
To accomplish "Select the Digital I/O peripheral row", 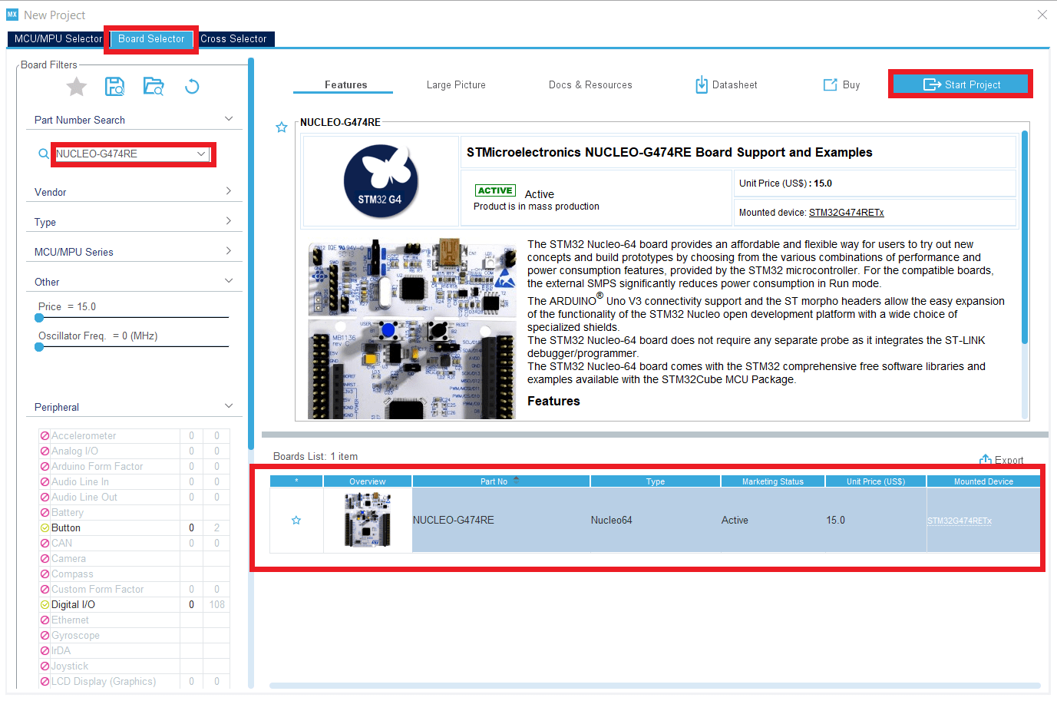I will coord(134,605).
